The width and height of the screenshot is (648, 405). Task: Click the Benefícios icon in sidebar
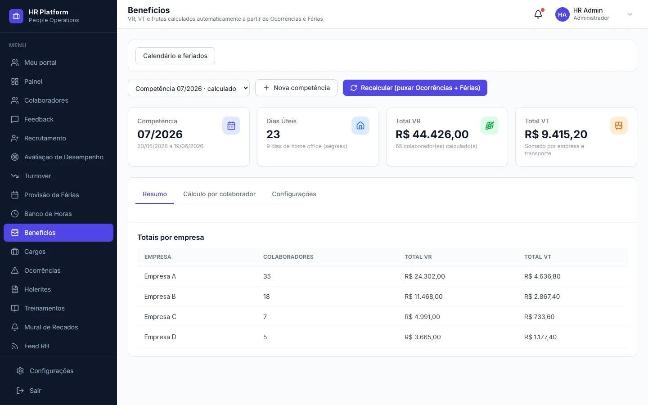(15, 233)
